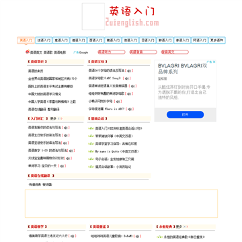Play audio icon beside ABC Song entry
This screenshot has width=242, height=242.
[x=127, y=79]
